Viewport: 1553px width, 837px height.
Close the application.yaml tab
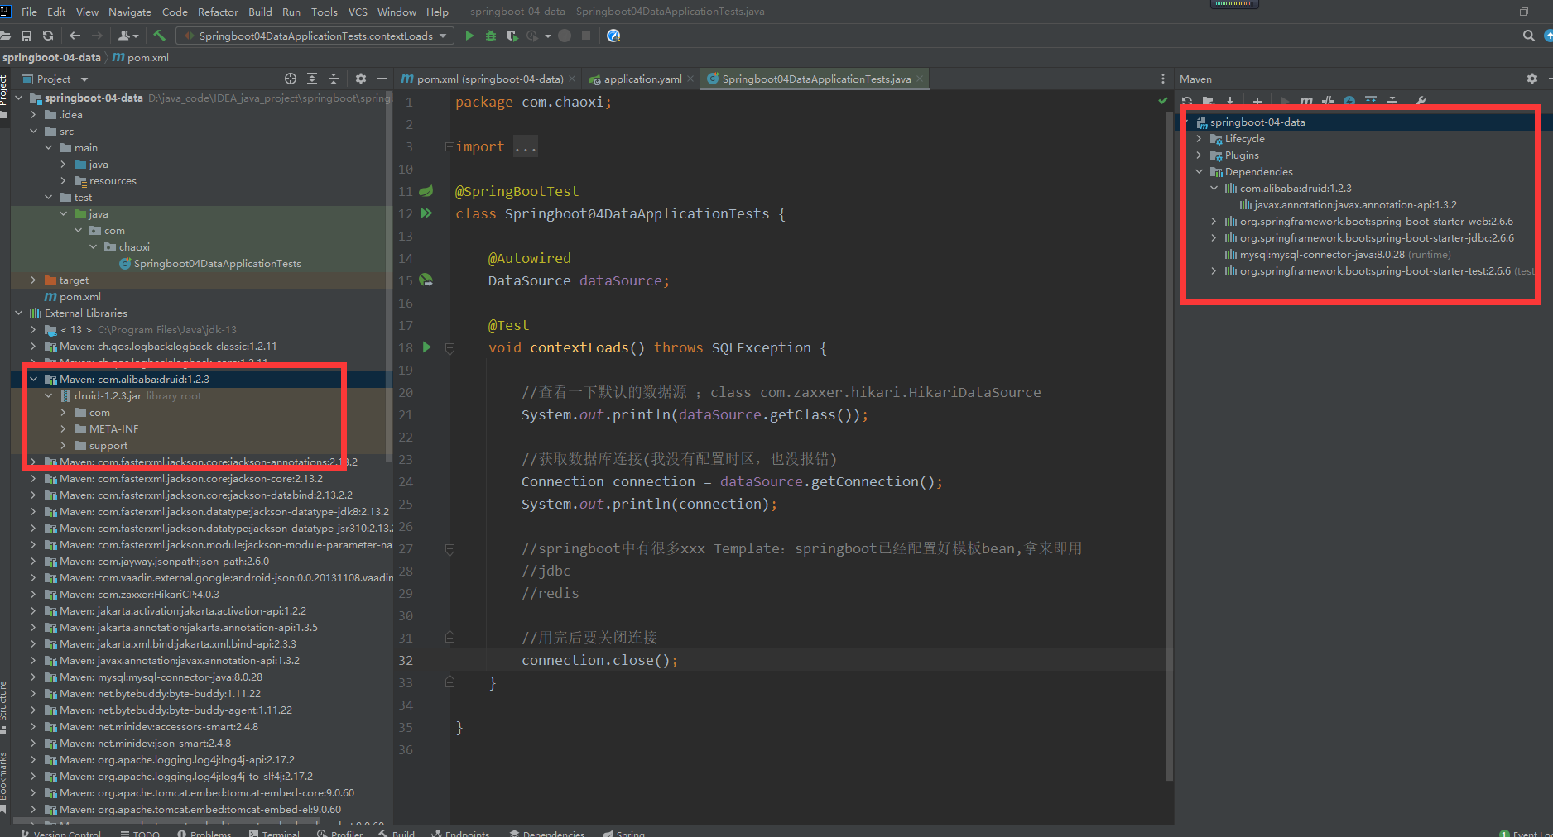[x=690, y=79]
